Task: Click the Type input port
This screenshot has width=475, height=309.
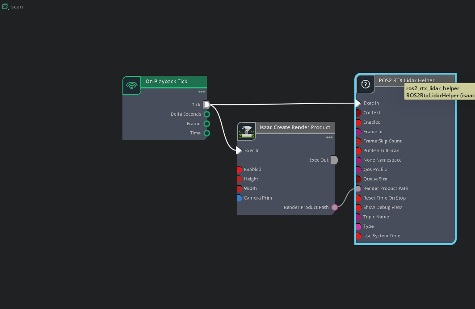Action: [359, 226]
